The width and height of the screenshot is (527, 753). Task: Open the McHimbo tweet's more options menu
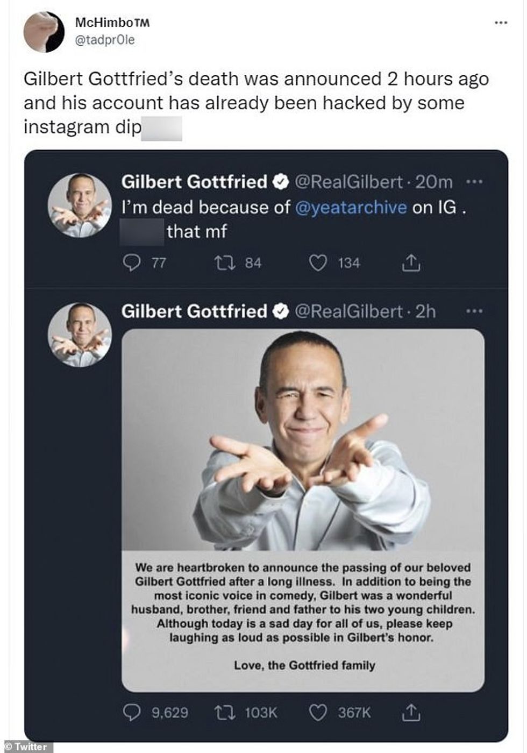pyautogui.click(x=500, y=23)
